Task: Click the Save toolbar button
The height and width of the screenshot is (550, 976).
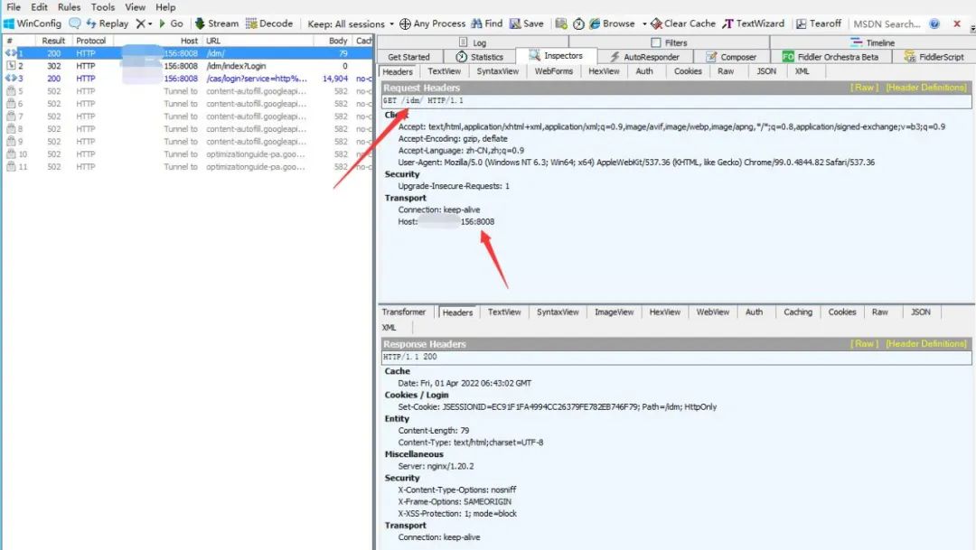Action: coord(527,23)
